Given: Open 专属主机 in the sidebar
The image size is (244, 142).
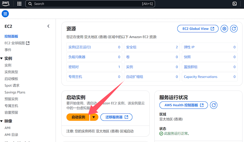Looking at the screenshot, I should (x=11, y=106).
